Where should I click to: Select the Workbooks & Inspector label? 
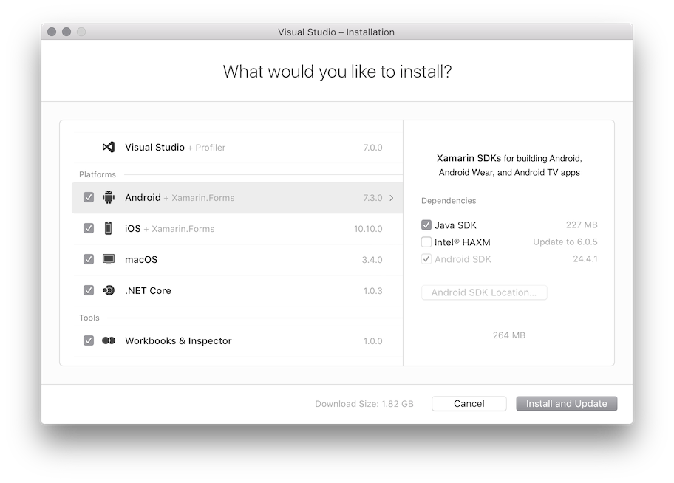coord(178,340)
